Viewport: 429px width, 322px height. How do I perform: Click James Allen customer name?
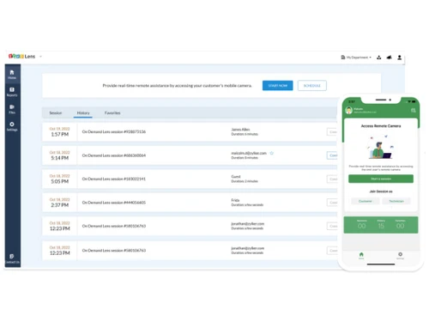(240, 130)
